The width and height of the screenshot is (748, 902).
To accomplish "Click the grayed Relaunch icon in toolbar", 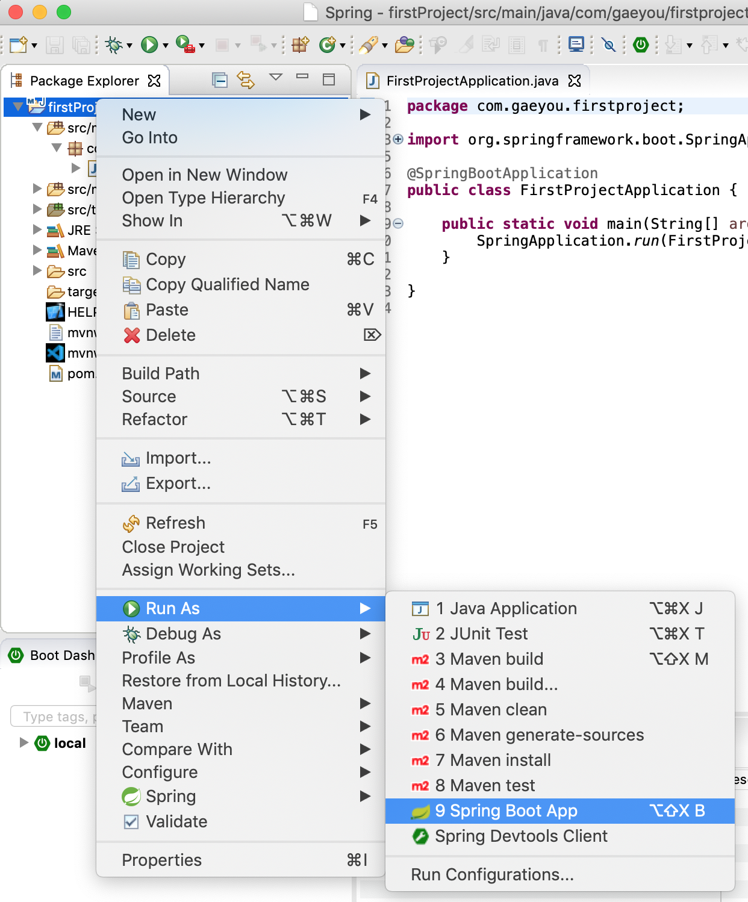I will tap(258, 45).
